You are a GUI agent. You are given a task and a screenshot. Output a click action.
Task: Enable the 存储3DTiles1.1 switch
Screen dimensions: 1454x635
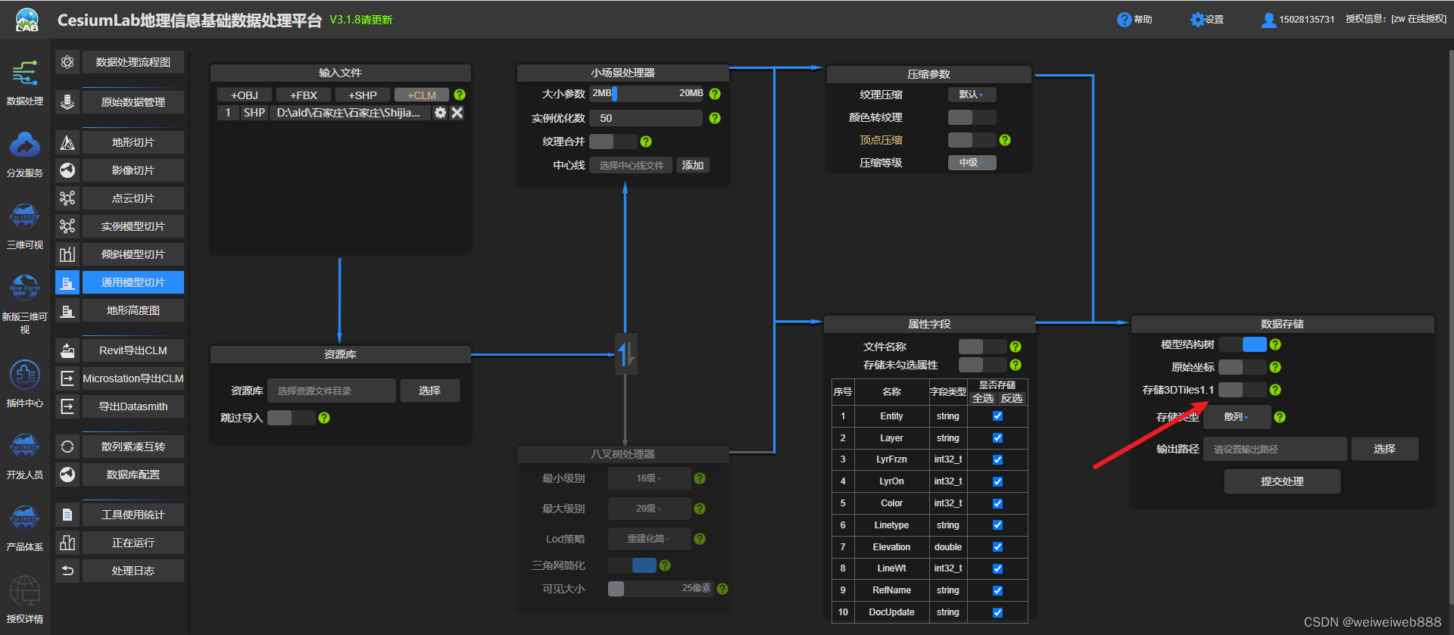(1243, 390)
